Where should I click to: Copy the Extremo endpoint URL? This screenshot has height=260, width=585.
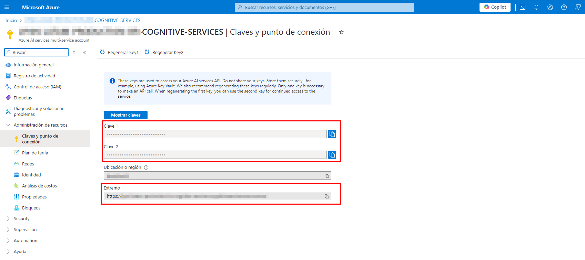(x=327, y=196)
